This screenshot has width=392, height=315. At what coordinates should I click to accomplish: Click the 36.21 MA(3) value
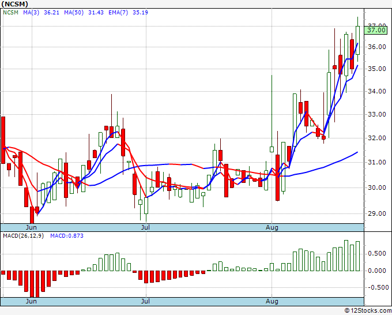click(51, 13)
